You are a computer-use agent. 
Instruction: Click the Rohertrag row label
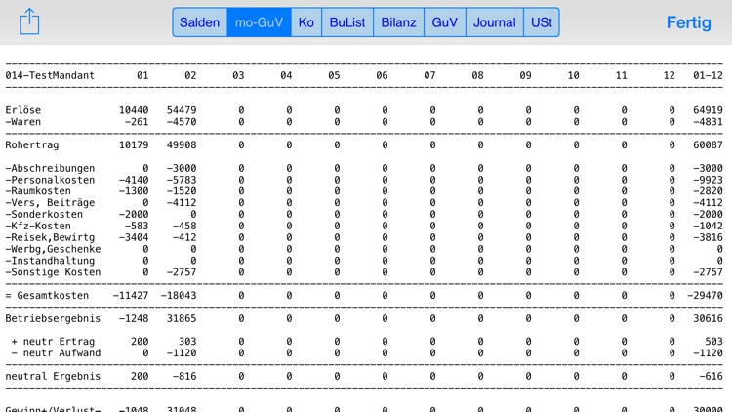tap(32, 144)
